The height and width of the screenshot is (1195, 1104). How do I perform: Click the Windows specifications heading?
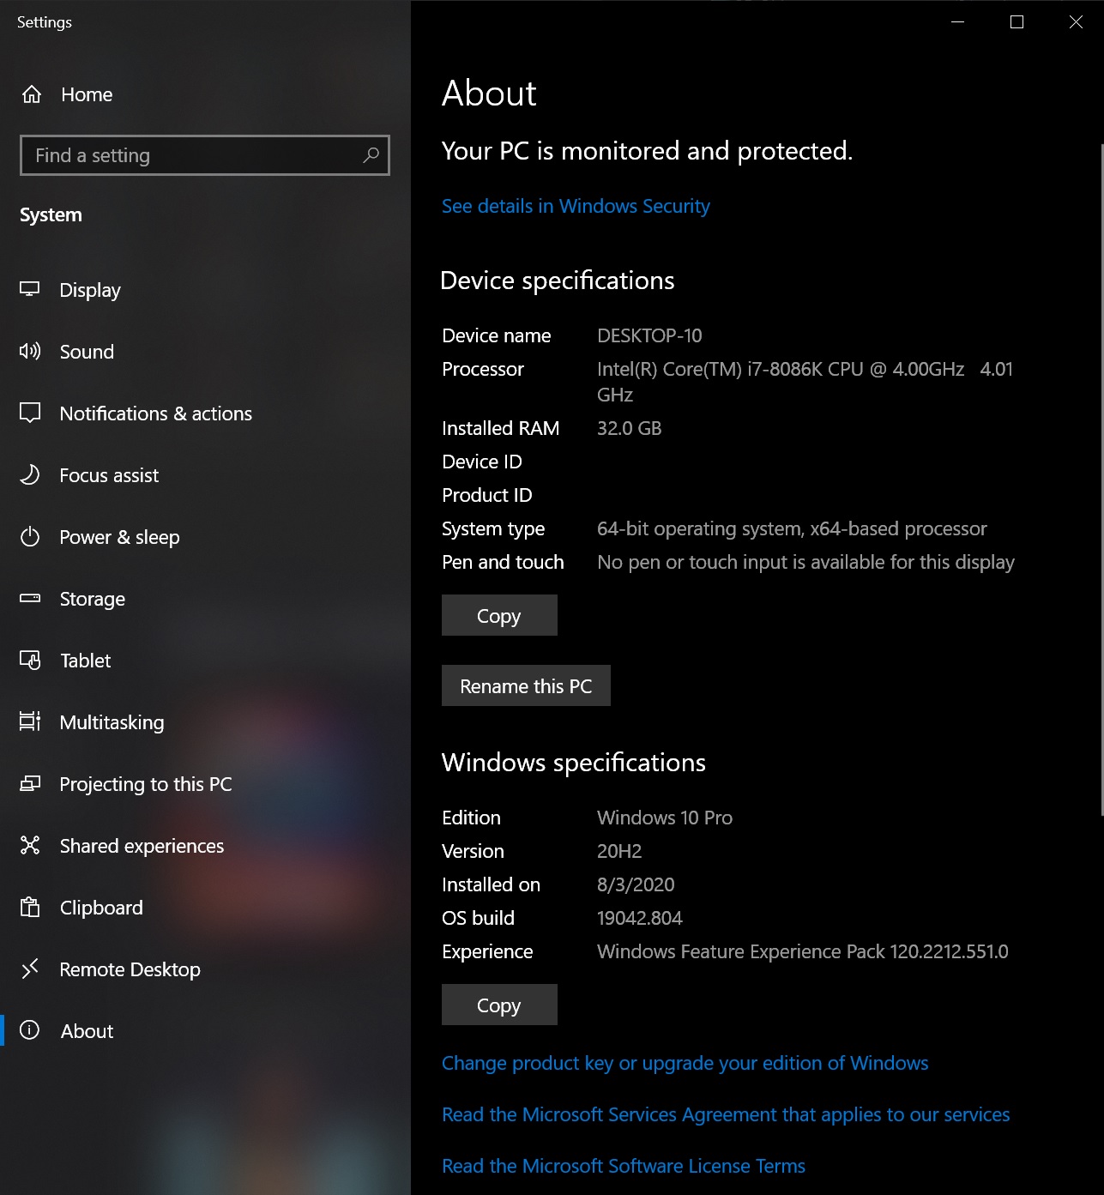click(574, 763)
